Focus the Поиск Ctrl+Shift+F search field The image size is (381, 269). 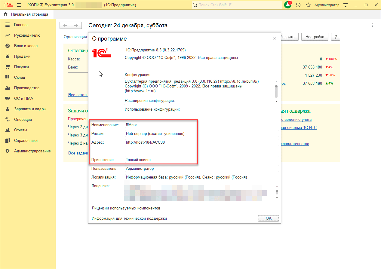point(237,5)
